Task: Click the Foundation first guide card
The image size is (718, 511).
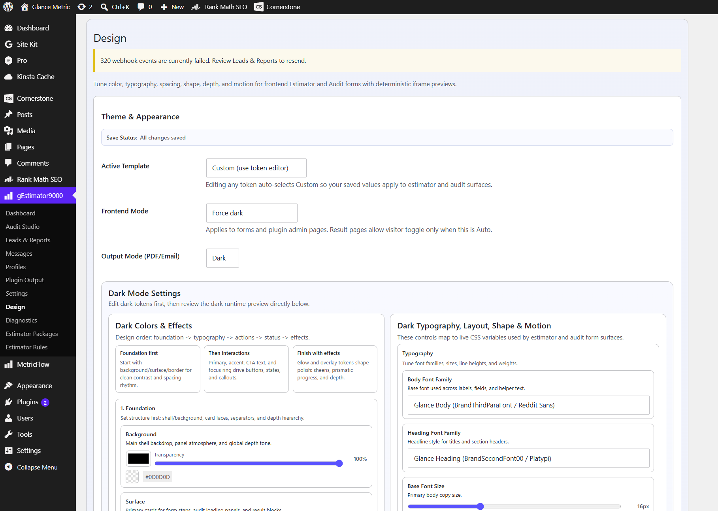Action: pyautogui.click(x=158, y=369)
